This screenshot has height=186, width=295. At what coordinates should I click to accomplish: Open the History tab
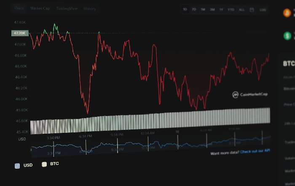[x=89, y=8]
